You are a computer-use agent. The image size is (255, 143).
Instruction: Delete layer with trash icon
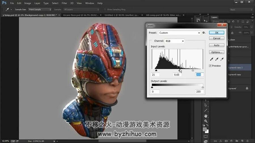[248, 141]
